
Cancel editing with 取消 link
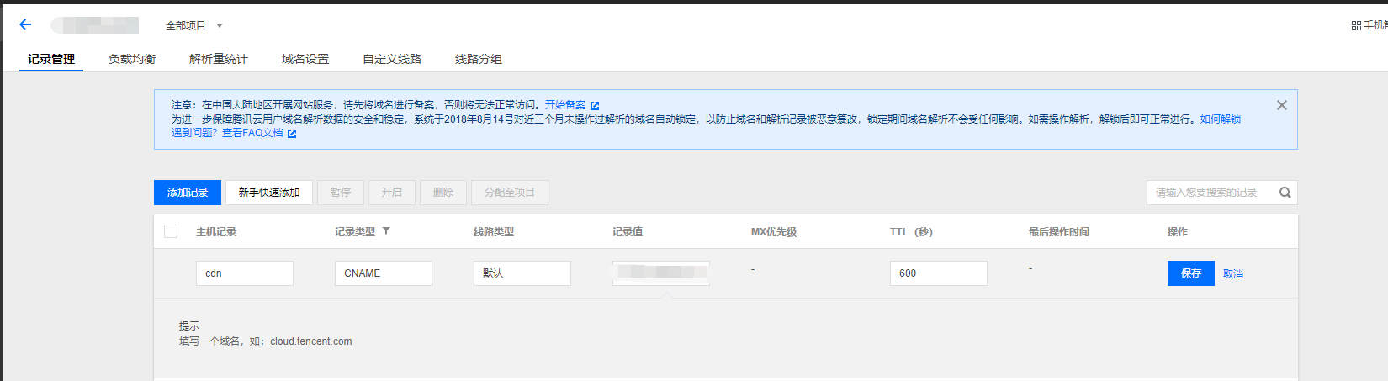pos(1233,274)
